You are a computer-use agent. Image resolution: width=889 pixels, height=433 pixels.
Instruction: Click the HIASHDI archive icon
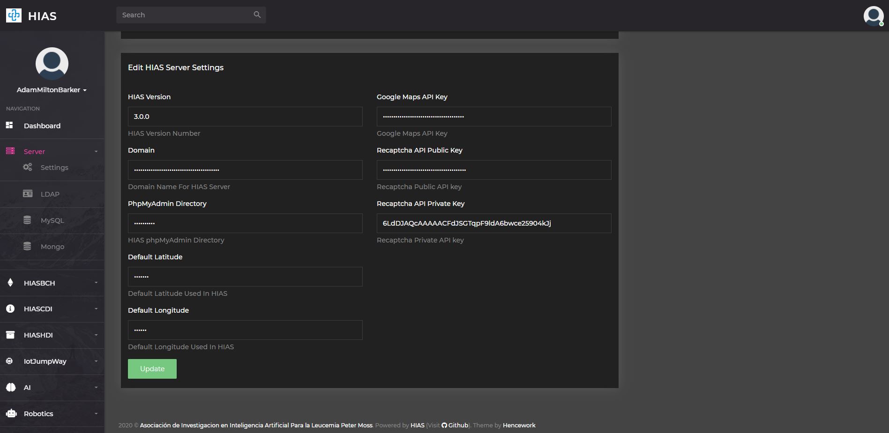[x=10, y=335]
